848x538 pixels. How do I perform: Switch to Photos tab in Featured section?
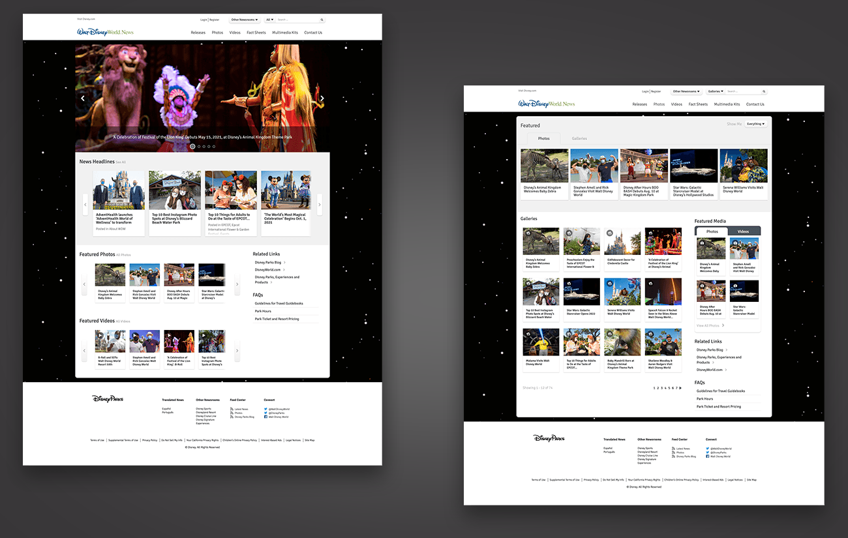click(544, 139)
